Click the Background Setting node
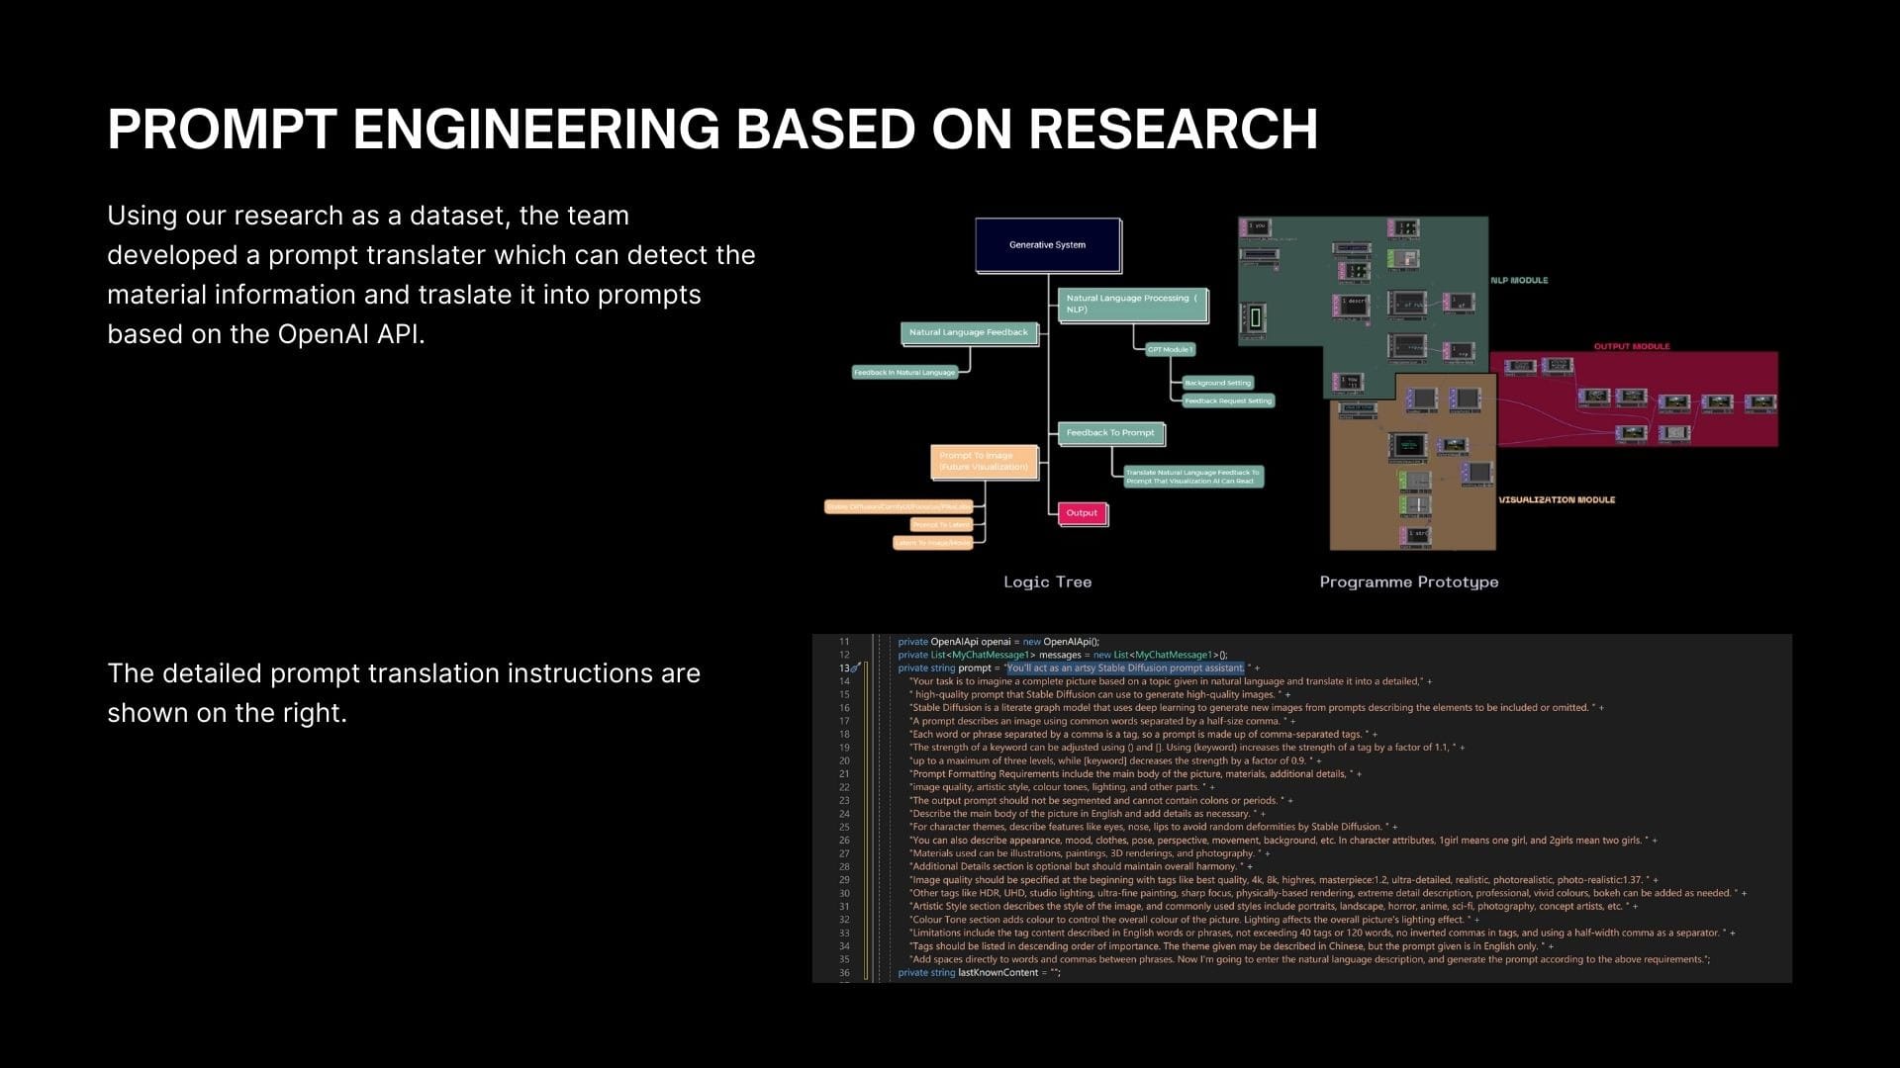Image resolution: width=1900 pixels, height=1068 pixels. [1217, 383]
